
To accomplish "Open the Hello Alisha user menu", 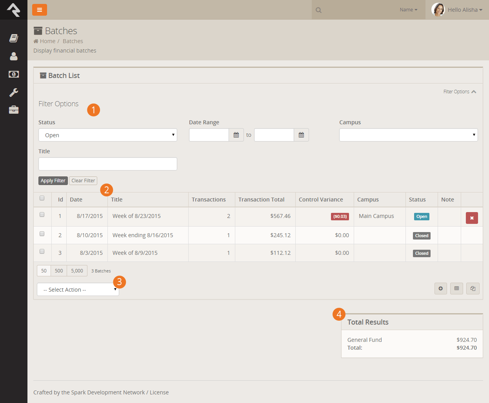I will 457,10.
